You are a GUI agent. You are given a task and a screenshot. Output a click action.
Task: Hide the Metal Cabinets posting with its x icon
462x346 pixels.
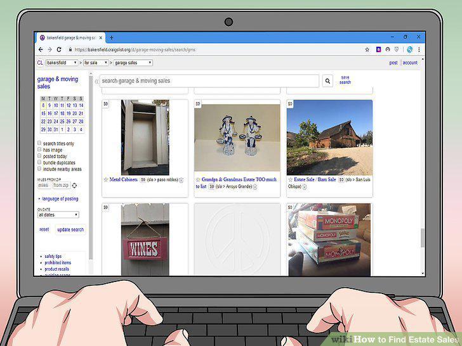point(181,180)
